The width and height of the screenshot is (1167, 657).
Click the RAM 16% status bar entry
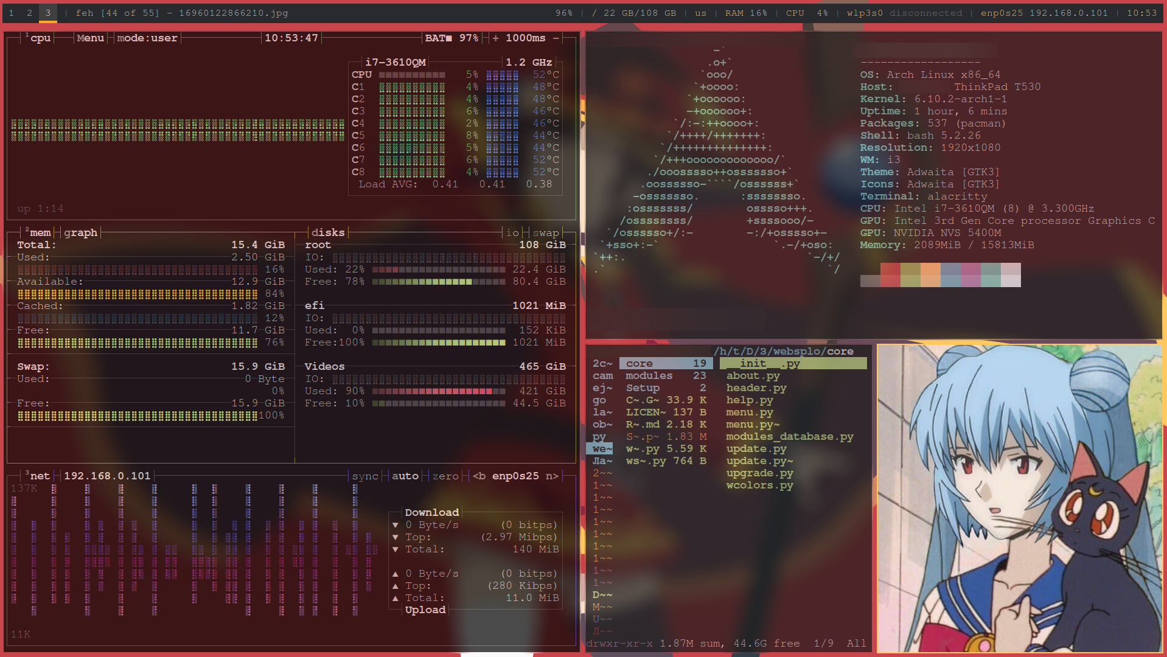746,13
